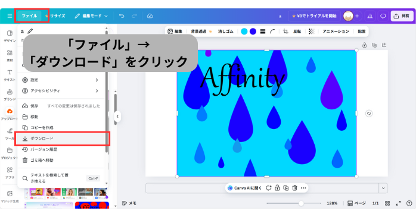Open the hamburger main menu
The image size is (416, 217).
10,16
